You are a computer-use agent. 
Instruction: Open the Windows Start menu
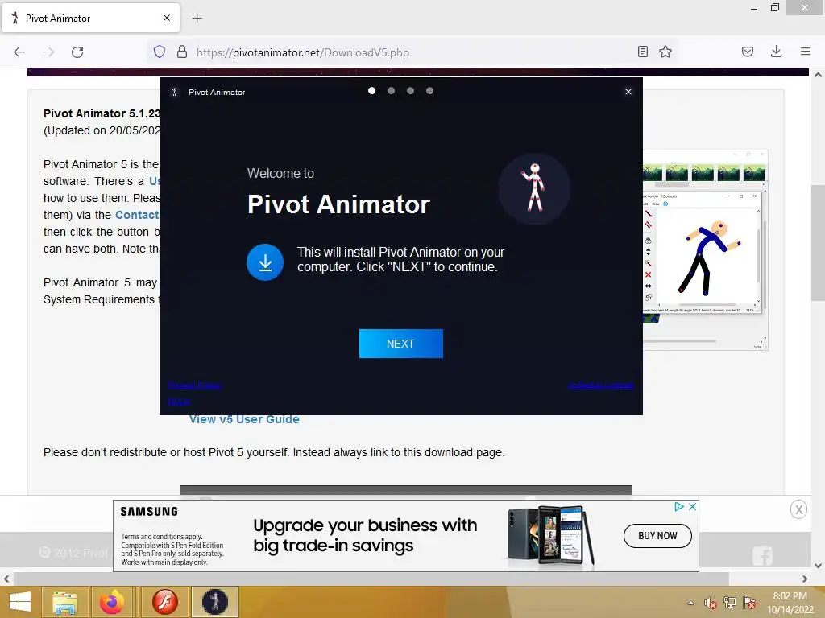(19, 602)
